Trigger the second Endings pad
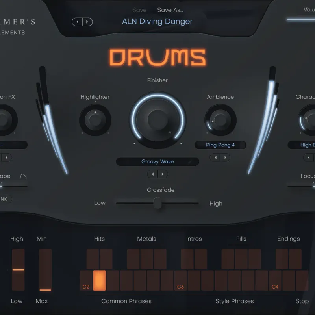Viewport: 315px width, 315px height. pos(295,259)
